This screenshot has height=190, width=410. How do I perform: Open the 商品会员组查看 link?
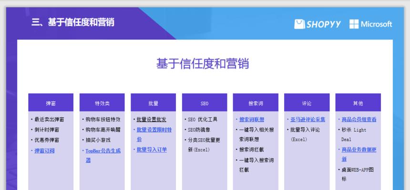coord(359,119)
